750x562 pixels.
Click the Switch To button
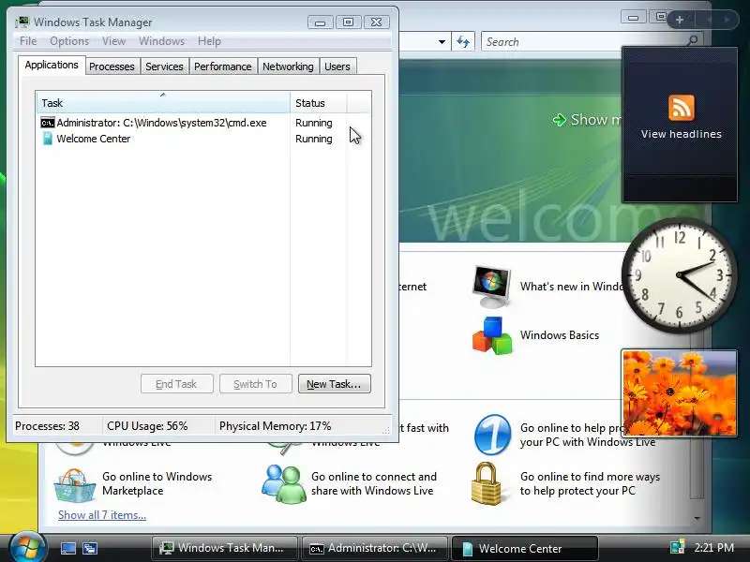(x=255, y=384)
